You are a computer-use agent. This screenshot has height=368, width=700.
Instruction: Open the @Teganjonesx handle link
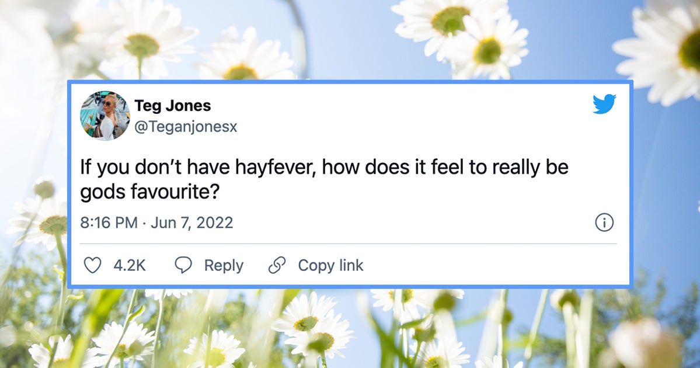point(185,127)
